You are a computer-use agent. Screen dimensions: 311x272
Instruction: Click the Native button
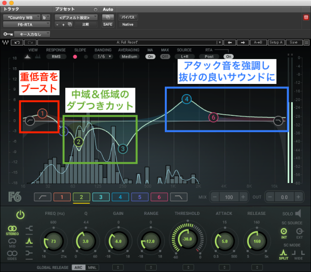point(128,24)
